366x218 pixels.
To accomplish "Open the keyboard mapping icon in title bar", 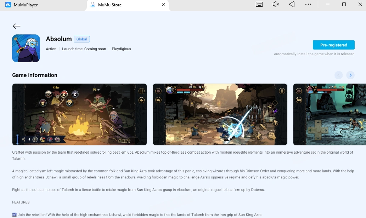I will [259, 5].
